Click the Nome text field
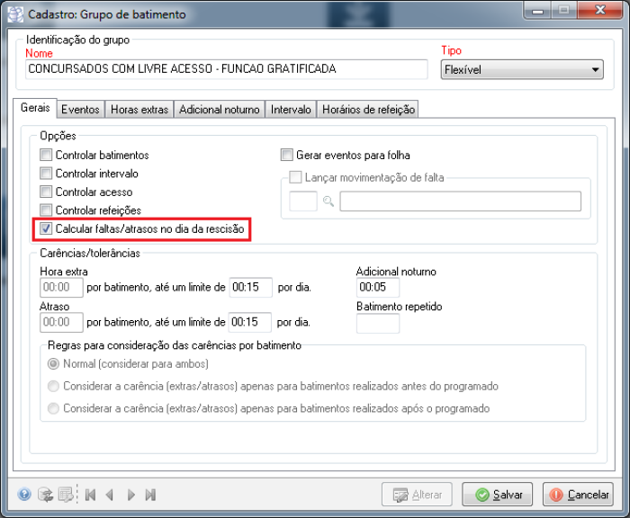 226,69
